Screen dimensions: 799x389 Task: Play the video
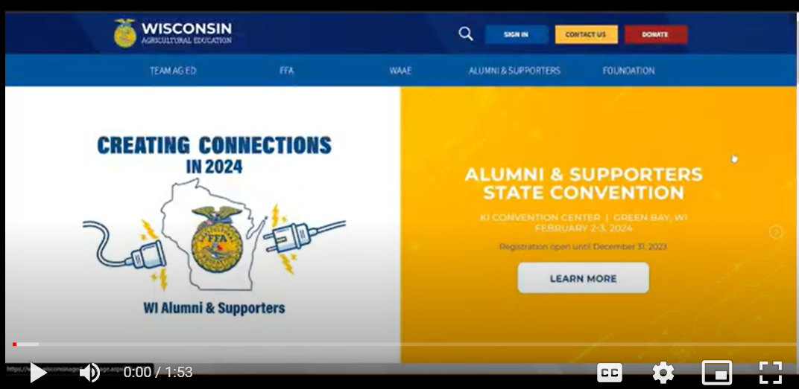[x=38, y=373]
